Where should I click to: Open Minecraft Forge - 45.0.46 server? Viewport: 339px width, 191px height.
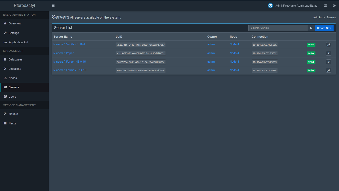point(70,62)
